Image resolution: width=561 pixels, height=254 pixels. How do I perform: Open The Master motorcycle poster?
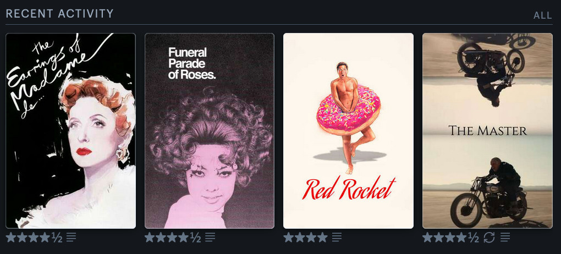(487, 131)
